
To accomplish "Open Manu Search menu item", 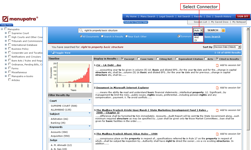I will (148, 16).
